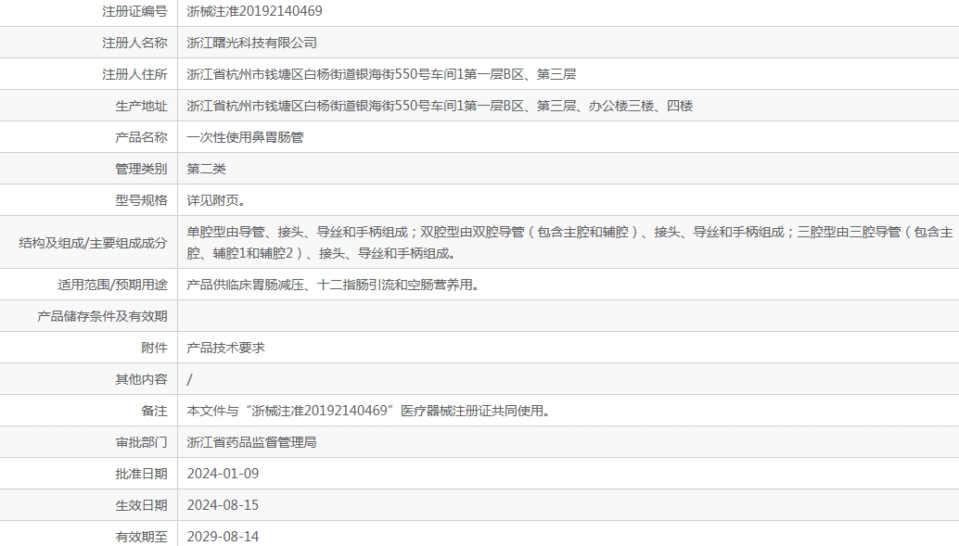The image size is (959, 546).
Task: Select the 其他内容 label
Action: coord(141,380)
